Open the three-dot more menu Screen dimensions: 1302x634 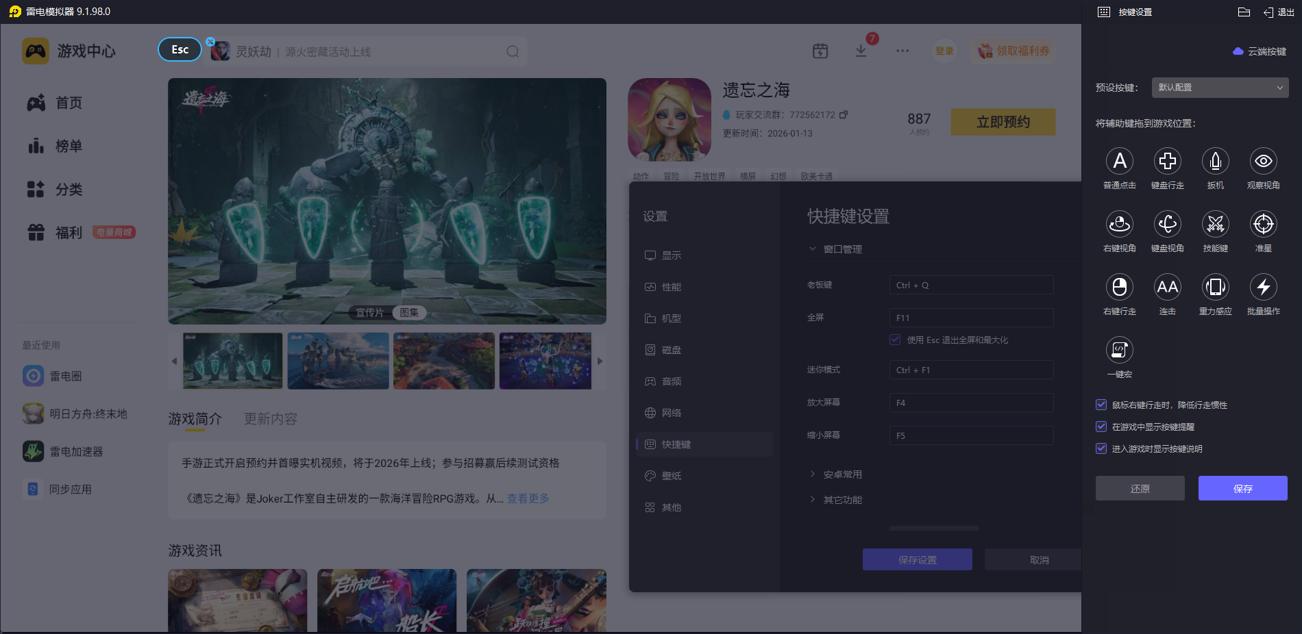pyautogui.click(x=902, y=51)
